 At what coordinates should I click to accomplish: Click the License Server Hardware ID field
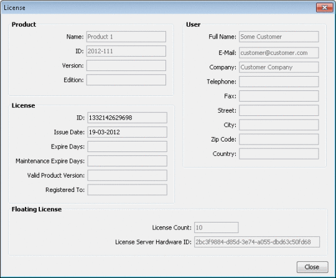tap(257, 242)
